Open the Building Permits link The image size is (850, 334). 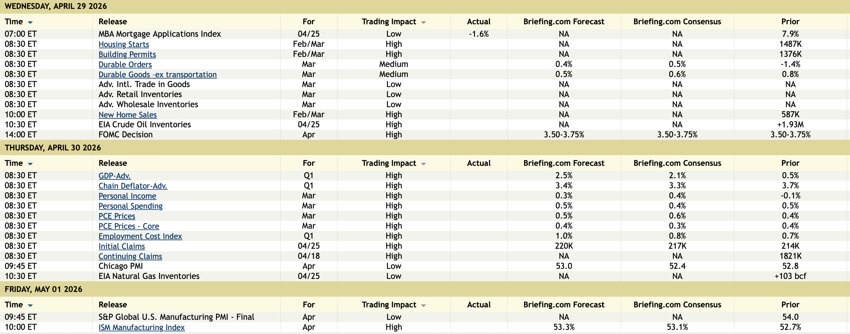click(127, 54)
